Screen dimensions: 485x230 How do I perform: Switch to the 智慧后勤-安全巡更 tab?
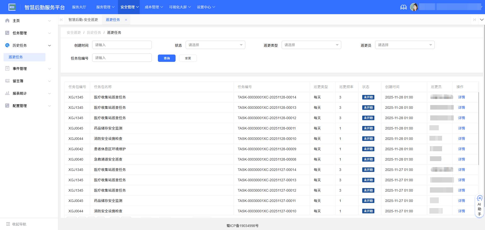pyautogui.click(x=83, y=19)
